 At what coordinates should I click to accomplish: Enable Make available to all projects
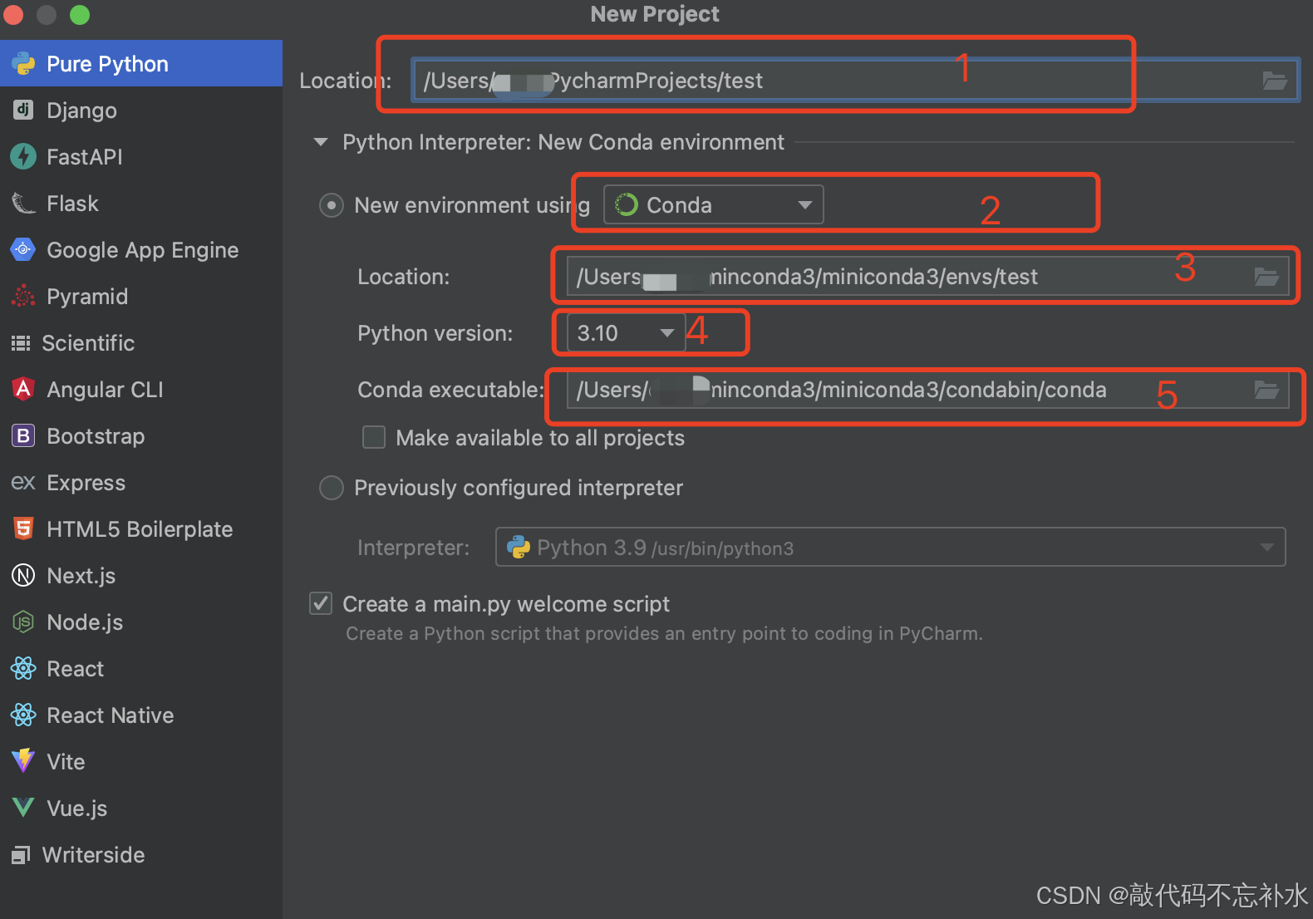pyautogui.click(x=374, y=437)
